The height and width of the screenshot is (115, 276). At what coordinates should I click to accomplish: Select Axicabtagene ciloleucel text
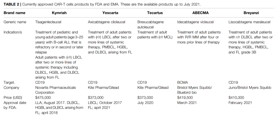click(x=106, y=22)
